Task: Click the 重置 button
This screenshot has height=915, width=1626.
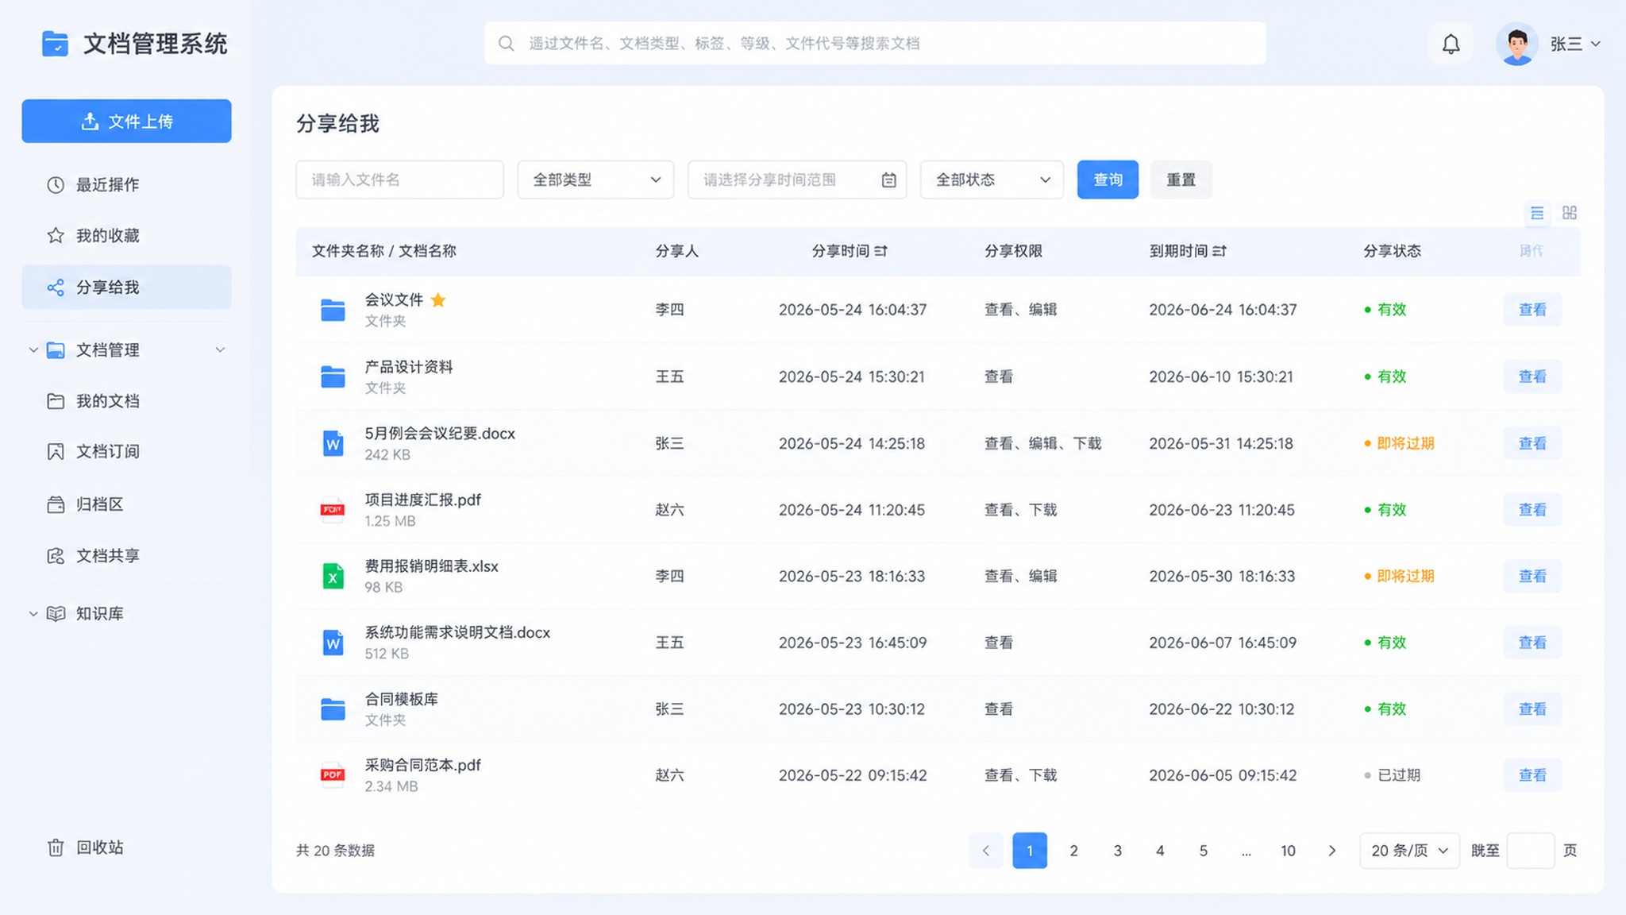Action: coord(1181,180)
